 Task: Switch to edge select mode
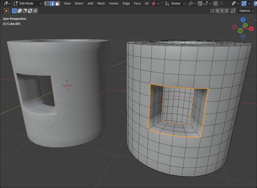(x=52, y=4)
